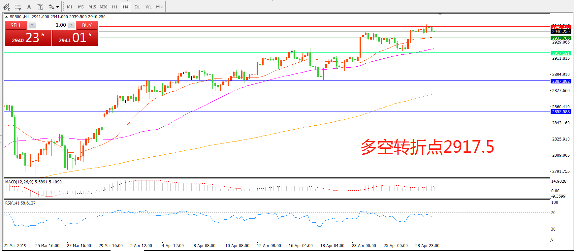The height and width of the screenshot is (251, 574).
Task: Collapse the One Click Trading panel triangle
Action: click(6, 16)
